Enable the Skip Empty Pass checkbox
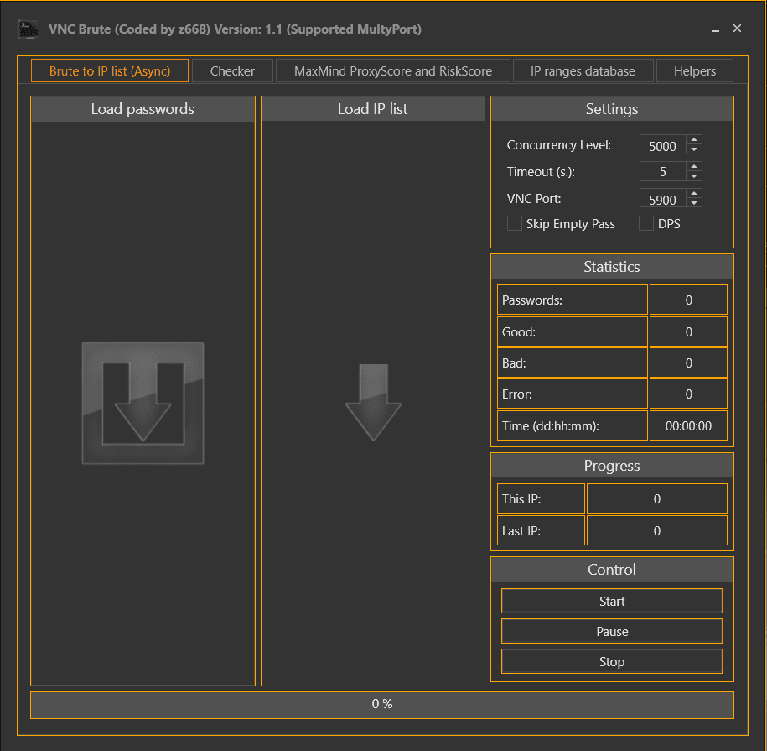This screenshot has width=767, height=751. [x=515, y=224]
